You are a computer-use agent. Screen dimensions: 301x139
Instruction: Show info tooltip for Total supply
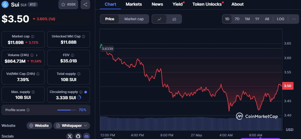click(x=79, y=74)
